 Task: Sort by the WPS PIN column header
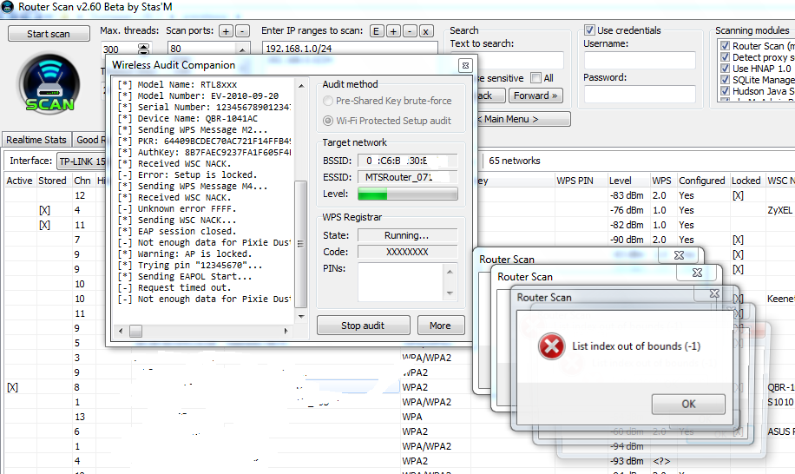pyautogui.click(x=575, y=181)
